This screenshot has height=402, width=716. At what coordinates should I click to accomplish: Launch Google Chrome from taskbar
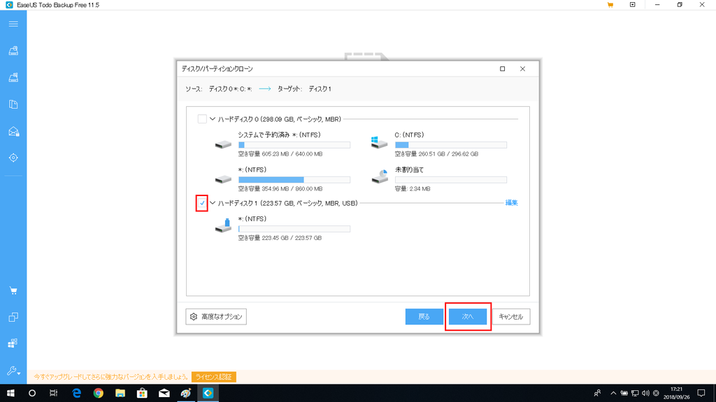98,393
